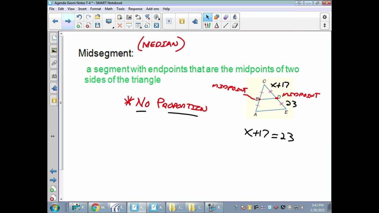The width and height of the screenshot is (379, 213).
Task: Select the Text tool
Action: click(216, 26)
